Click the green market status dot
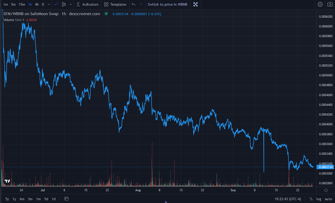335x203 pixels. (106, 14)
